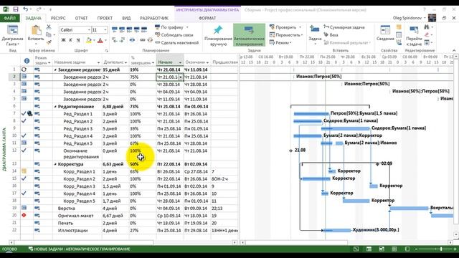Click the Link tasks chain icon

click(x=143, y=40)
